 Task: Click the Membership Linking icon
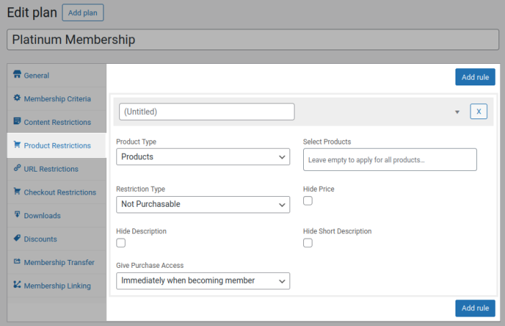click(x=17, y=285)
